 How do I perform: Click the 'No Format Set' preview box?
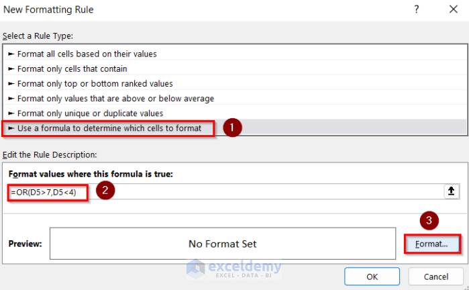click(222, 244)
